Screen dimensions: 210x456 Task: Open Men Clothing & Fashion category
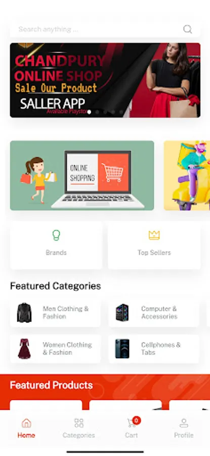point(56,313)
